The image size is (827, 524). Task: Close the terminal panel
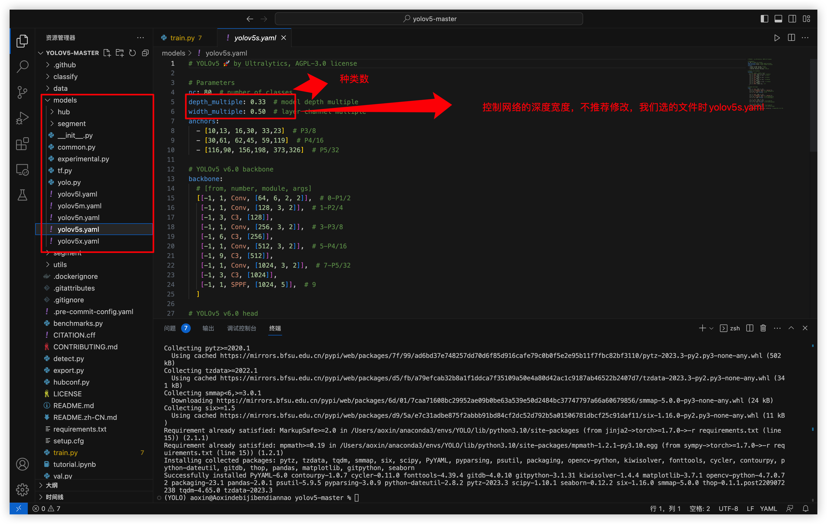click(805, 328)
